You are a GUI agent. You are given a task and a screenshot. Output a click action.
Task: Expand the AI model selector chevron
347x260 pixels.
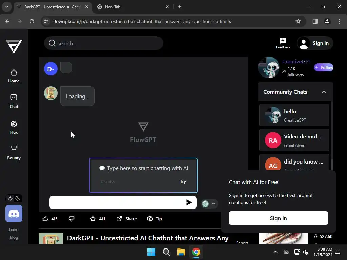(x=213, y=203)
